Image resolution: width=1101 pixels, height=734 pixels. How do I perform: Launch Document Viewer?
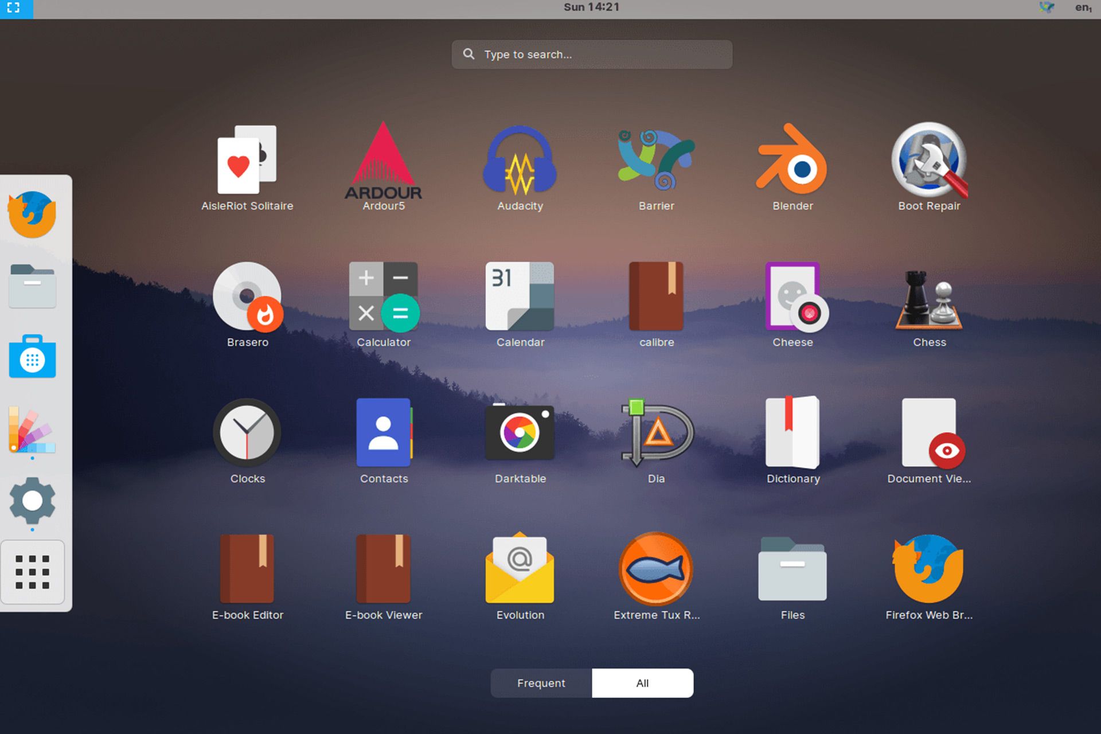tap(929, 440)
